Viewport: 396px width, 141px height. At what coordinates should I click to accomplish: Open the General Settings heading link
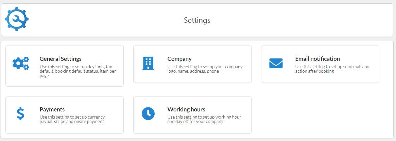pyautogui.click(x=61, y=59)
